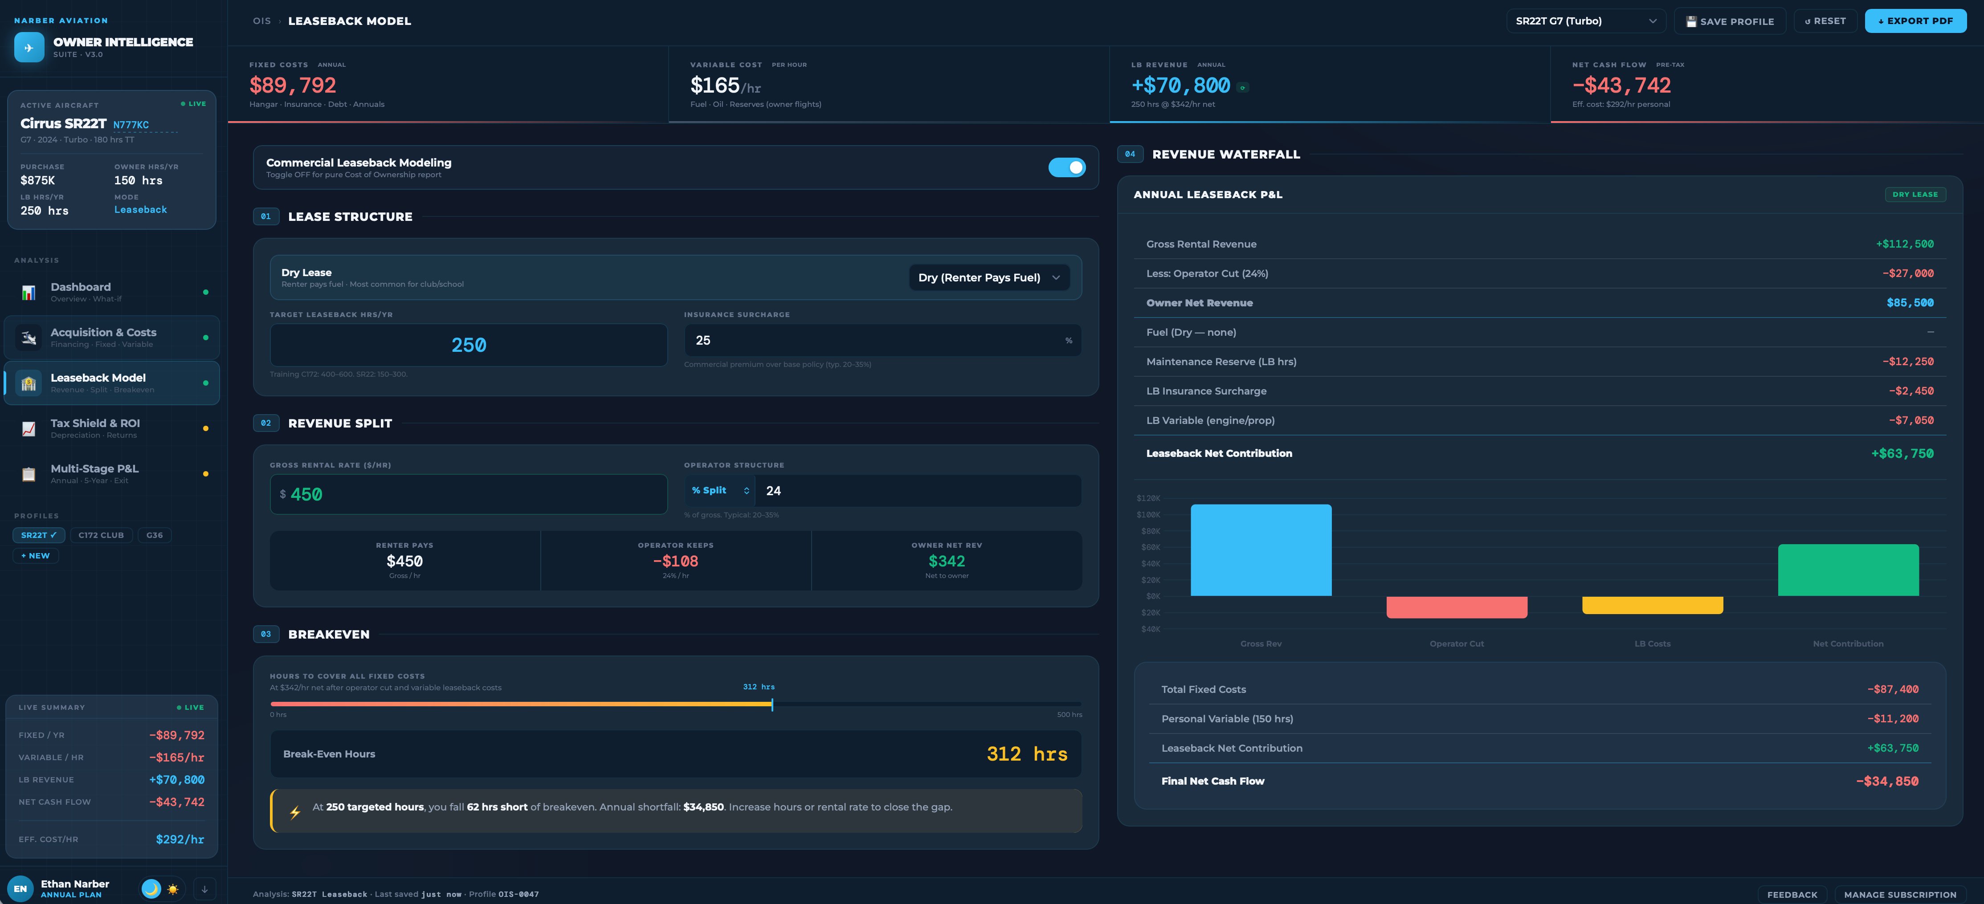Screen dimensions: 1984x904
Task: Select the C172 CLUB profile chip
Action: click(x=101, y=535)
